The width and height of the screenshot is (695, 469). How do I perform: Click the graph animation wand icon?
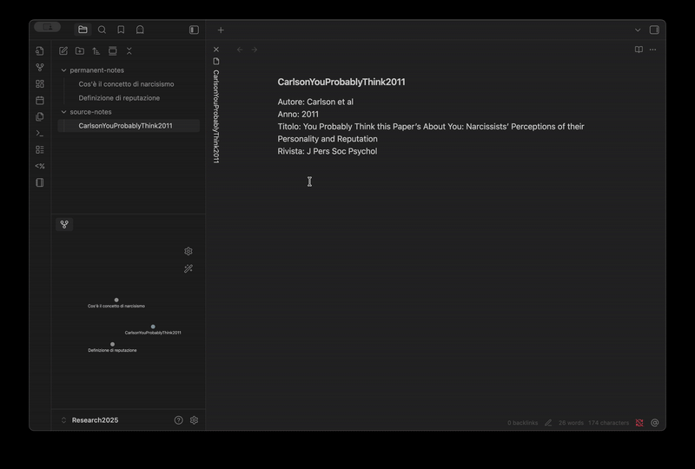[189, 269]
